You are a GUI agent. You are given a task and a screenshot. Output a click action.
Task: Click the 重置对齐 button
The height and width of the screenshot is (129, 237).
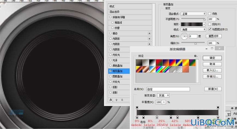click(x=214, y=36)
